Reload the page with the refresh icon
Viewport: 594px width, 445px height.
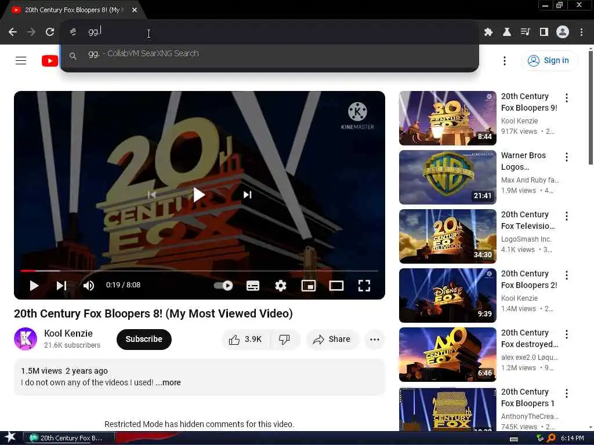(50, 32)
